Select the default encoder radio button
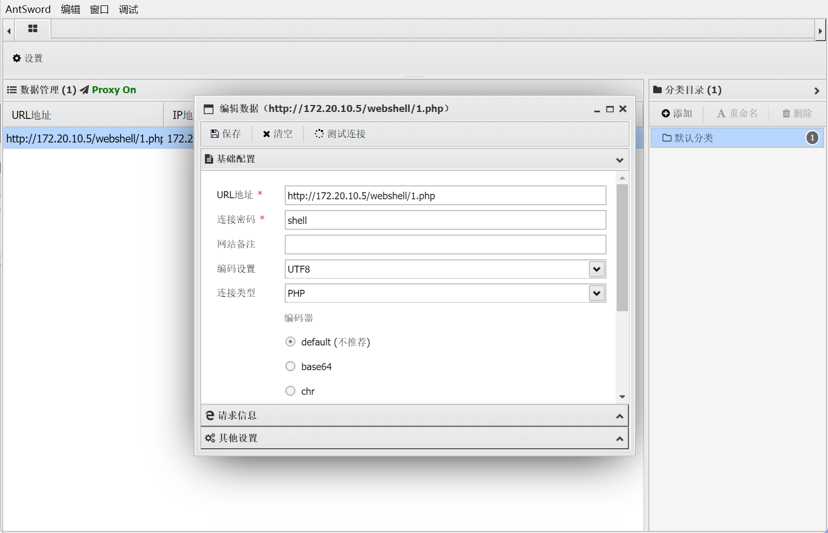The width and height of the screenshot is (828, 533). coord(290,342)
